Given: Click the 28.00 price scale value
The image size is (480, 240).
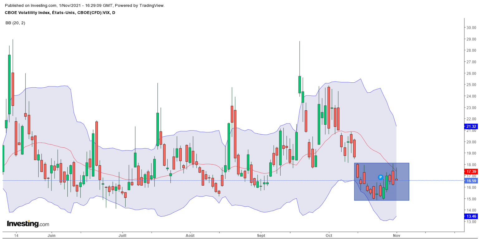Looking at the screenshot, I should click(x=471, y=50).
